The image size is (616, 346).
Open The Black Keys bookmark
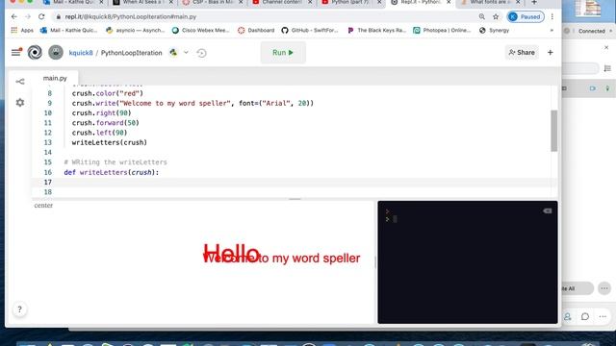click(376, 30)
